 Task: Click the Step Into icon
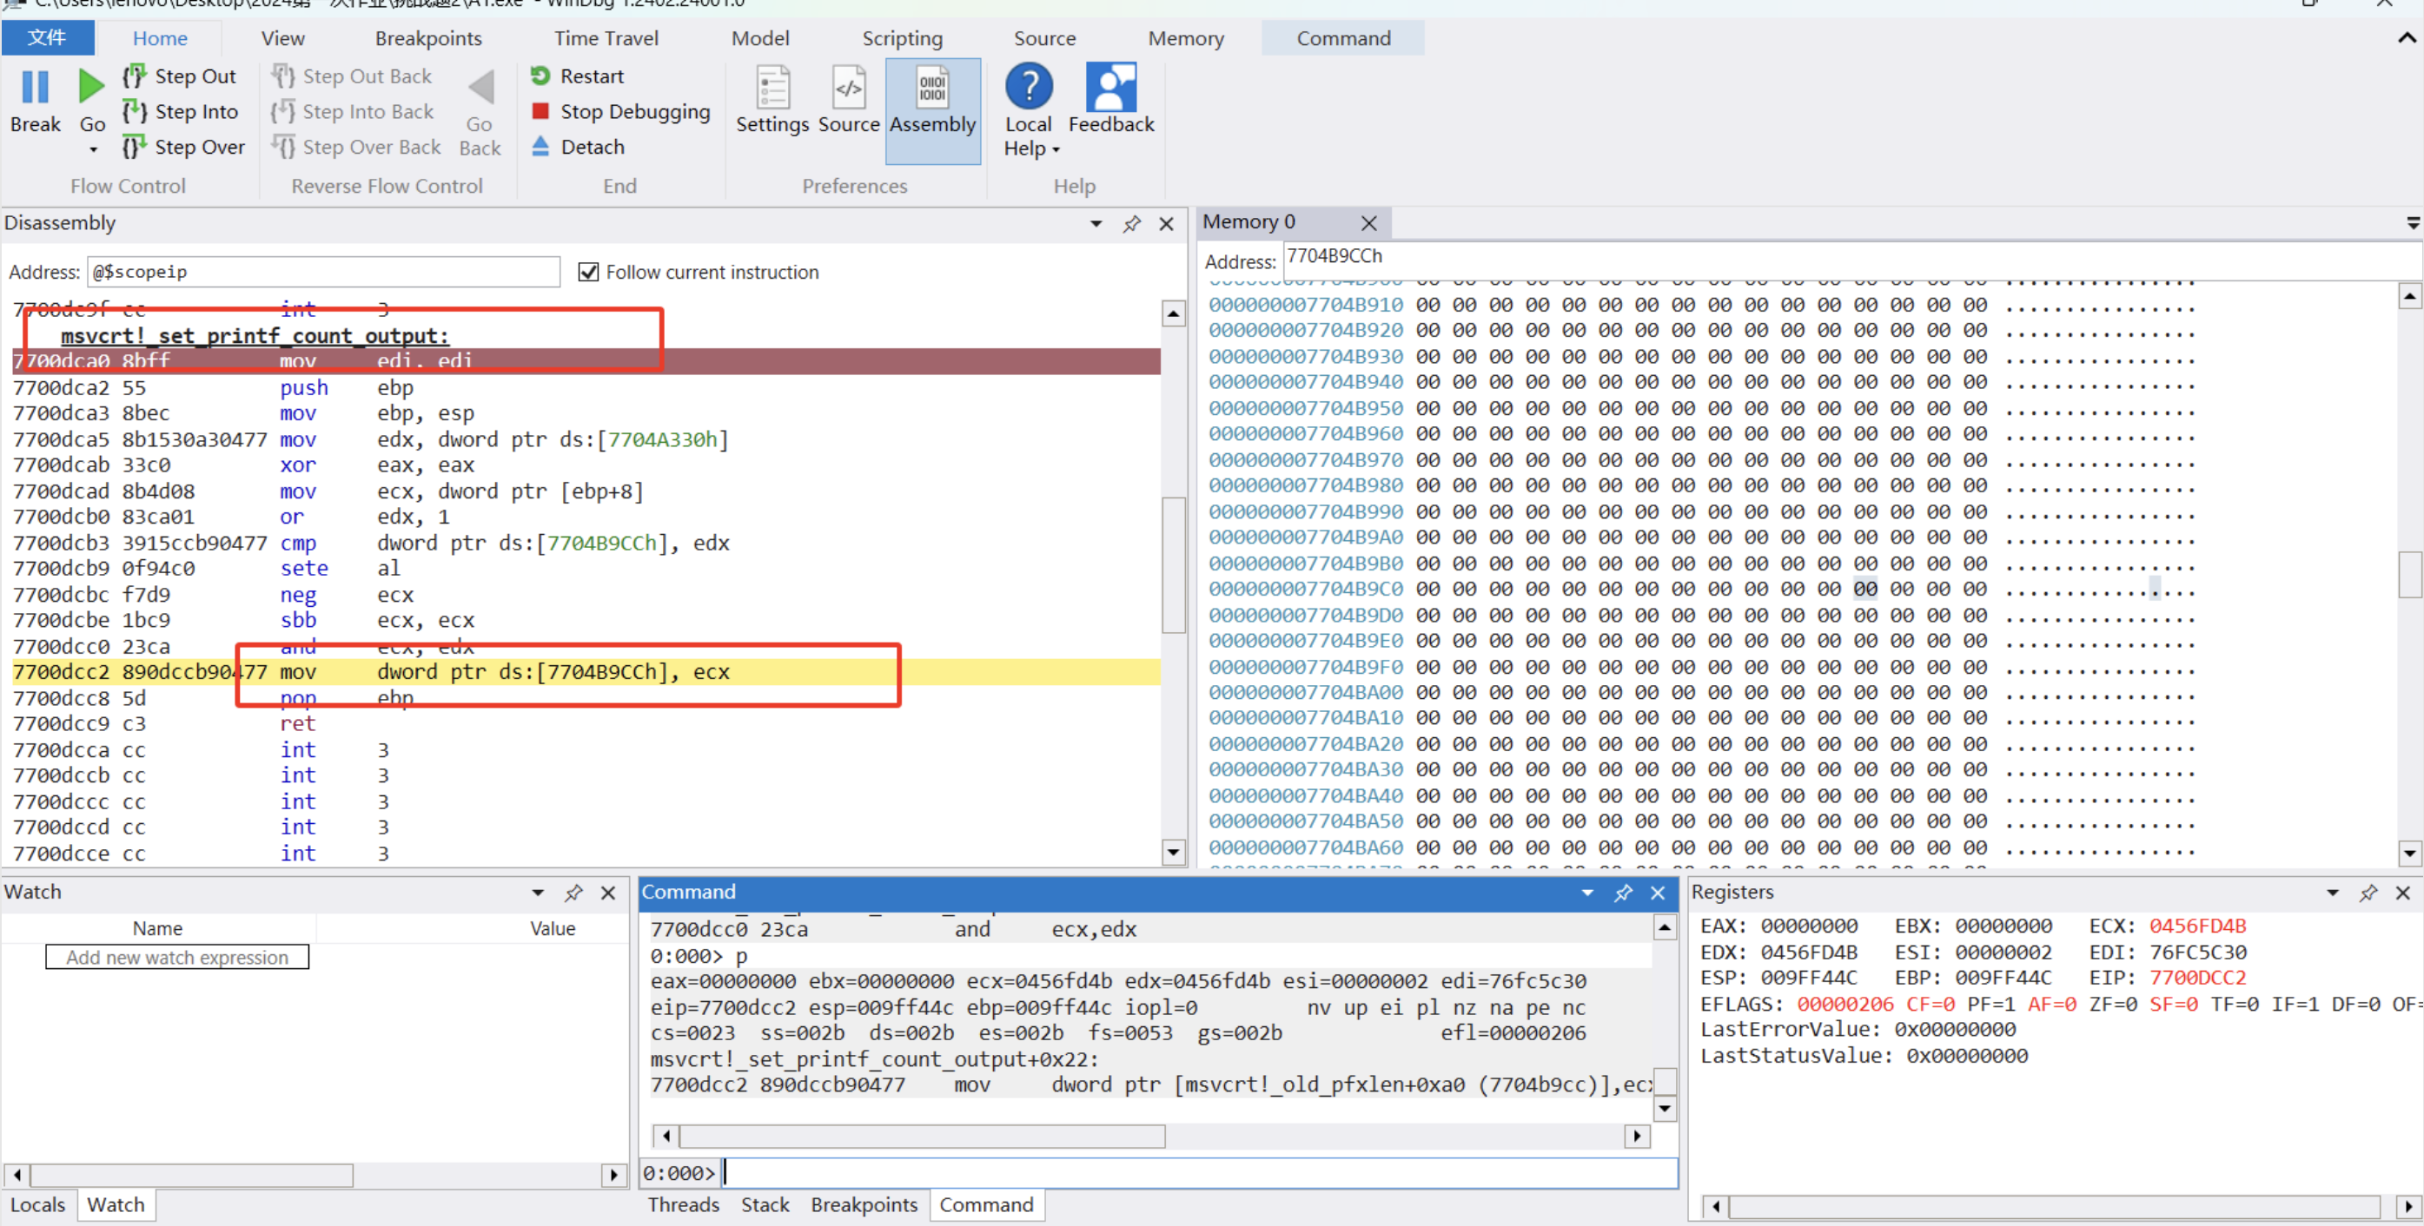coord(135,112)
